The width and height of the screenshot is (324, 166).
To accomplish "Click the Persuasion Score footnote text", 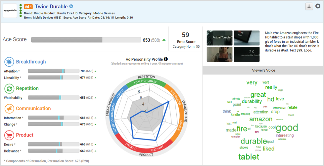I will [46, 161].
